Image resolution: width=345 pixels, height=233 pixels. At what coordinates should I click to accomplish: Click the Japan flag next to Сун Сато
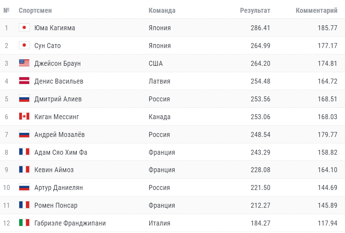[x=24, y=46]
